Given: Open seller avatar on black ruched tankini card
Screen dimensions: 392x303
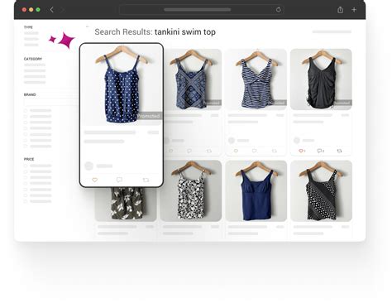Looking at the screenshot, I should pos(297,141).
